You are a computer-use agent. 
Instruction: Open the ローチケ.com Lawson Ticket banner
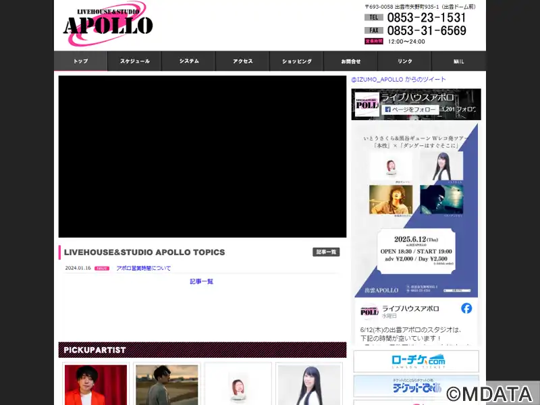(416, 361)
